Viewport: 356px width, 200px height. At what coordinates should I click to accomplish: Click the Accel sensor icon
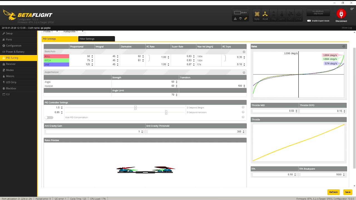point(265,15)
